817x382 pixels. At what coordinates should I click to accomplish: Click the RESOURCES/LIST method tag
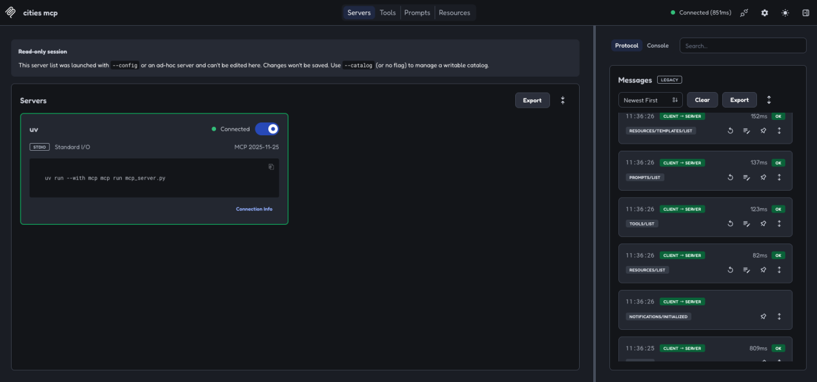tap(647, 270)
